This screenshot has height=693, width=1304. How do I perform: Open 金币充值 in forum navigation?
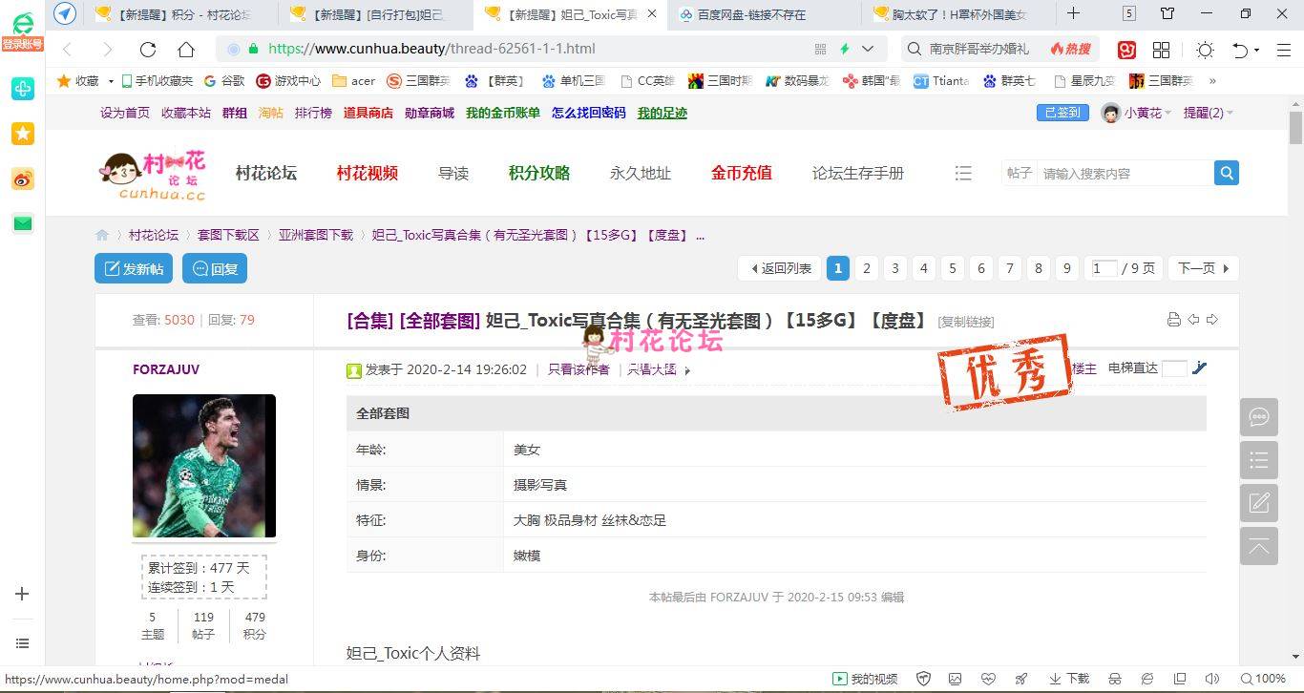742,173
